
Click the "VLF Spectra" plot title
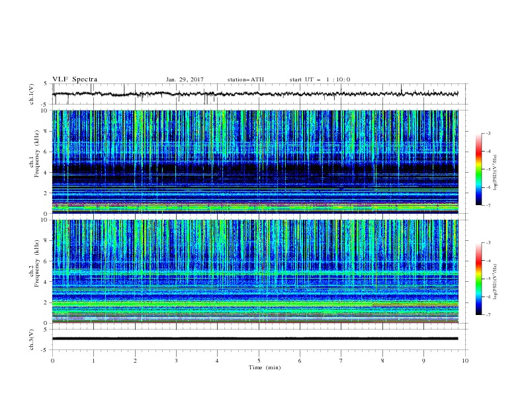tap(75, 79)
